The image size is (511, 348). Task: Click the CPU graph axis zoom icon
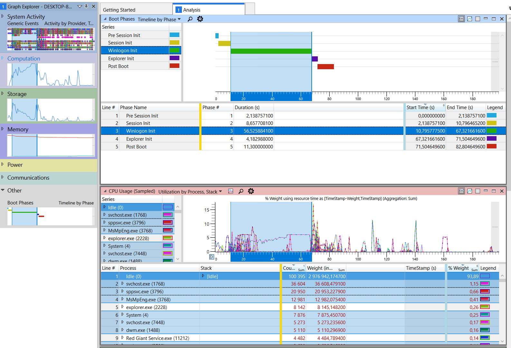(212, 257)
